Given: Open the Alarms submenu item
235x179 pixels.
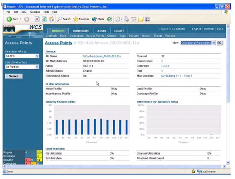Looking at the screenshot, I should (146, 36).
